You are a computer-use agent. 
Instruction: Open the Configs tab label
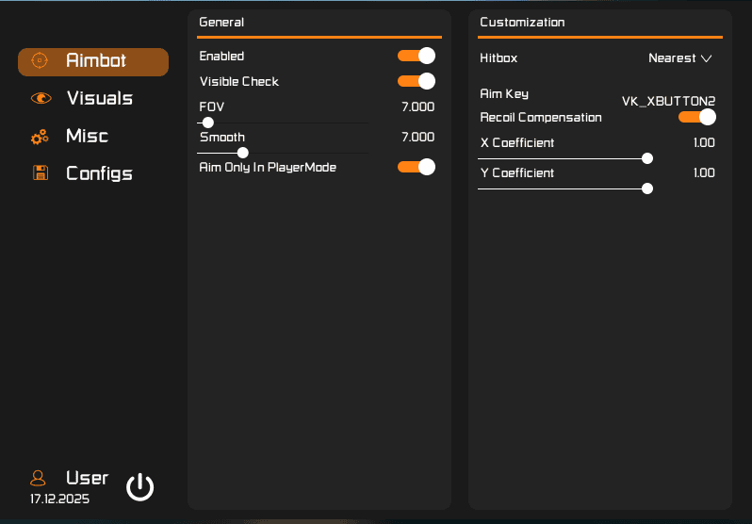click(99, 173)
